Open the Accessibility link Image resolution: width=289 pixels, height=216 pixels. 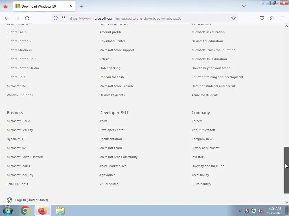(200, 175)
